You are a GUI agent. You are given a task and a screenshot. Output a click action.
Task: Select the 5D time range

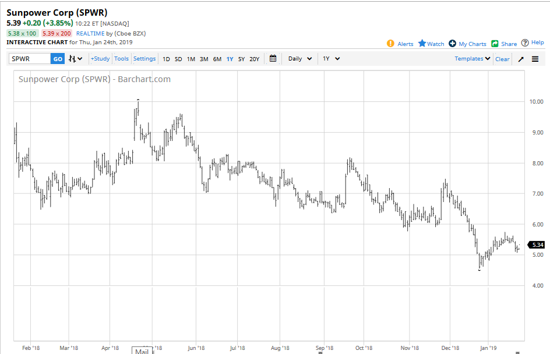[178, 59]
